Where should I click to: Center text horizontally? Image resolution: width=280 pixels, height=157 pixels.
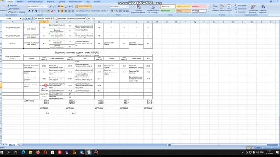[62, 11]
